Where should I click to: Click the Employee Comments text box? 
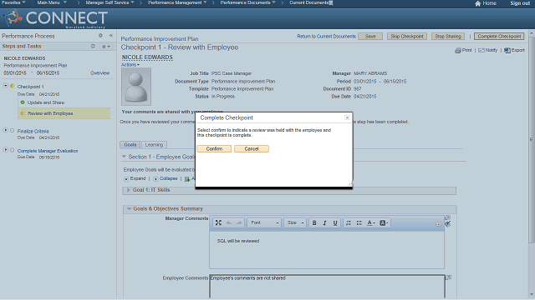coord(327,287)
